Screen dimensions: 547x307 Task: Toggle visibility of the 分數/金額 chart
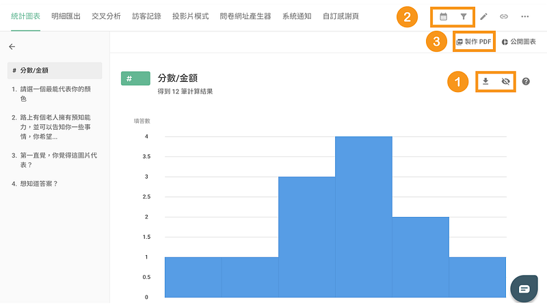click(505, 81)
